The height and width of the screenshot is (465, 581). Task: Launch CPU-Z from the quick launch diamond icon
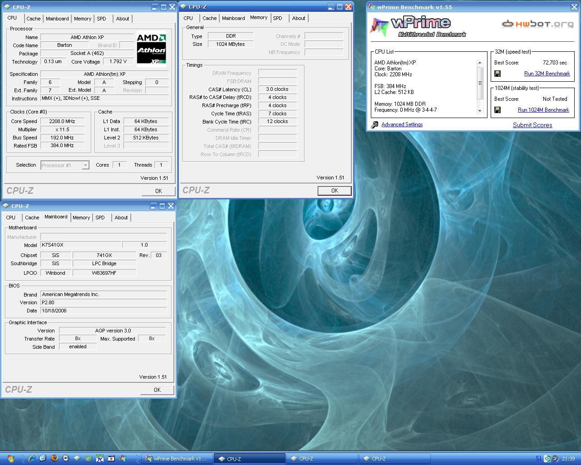[x=77, y=458]
